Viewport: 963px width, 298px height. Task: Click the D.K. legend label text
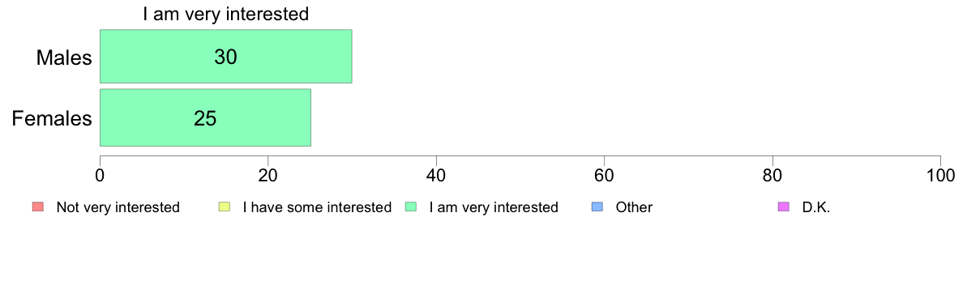(816, 207)
